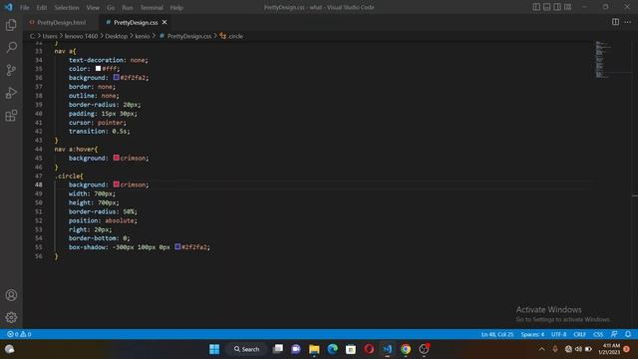
Task: Open the Help menu
Action: coord(176,7)
